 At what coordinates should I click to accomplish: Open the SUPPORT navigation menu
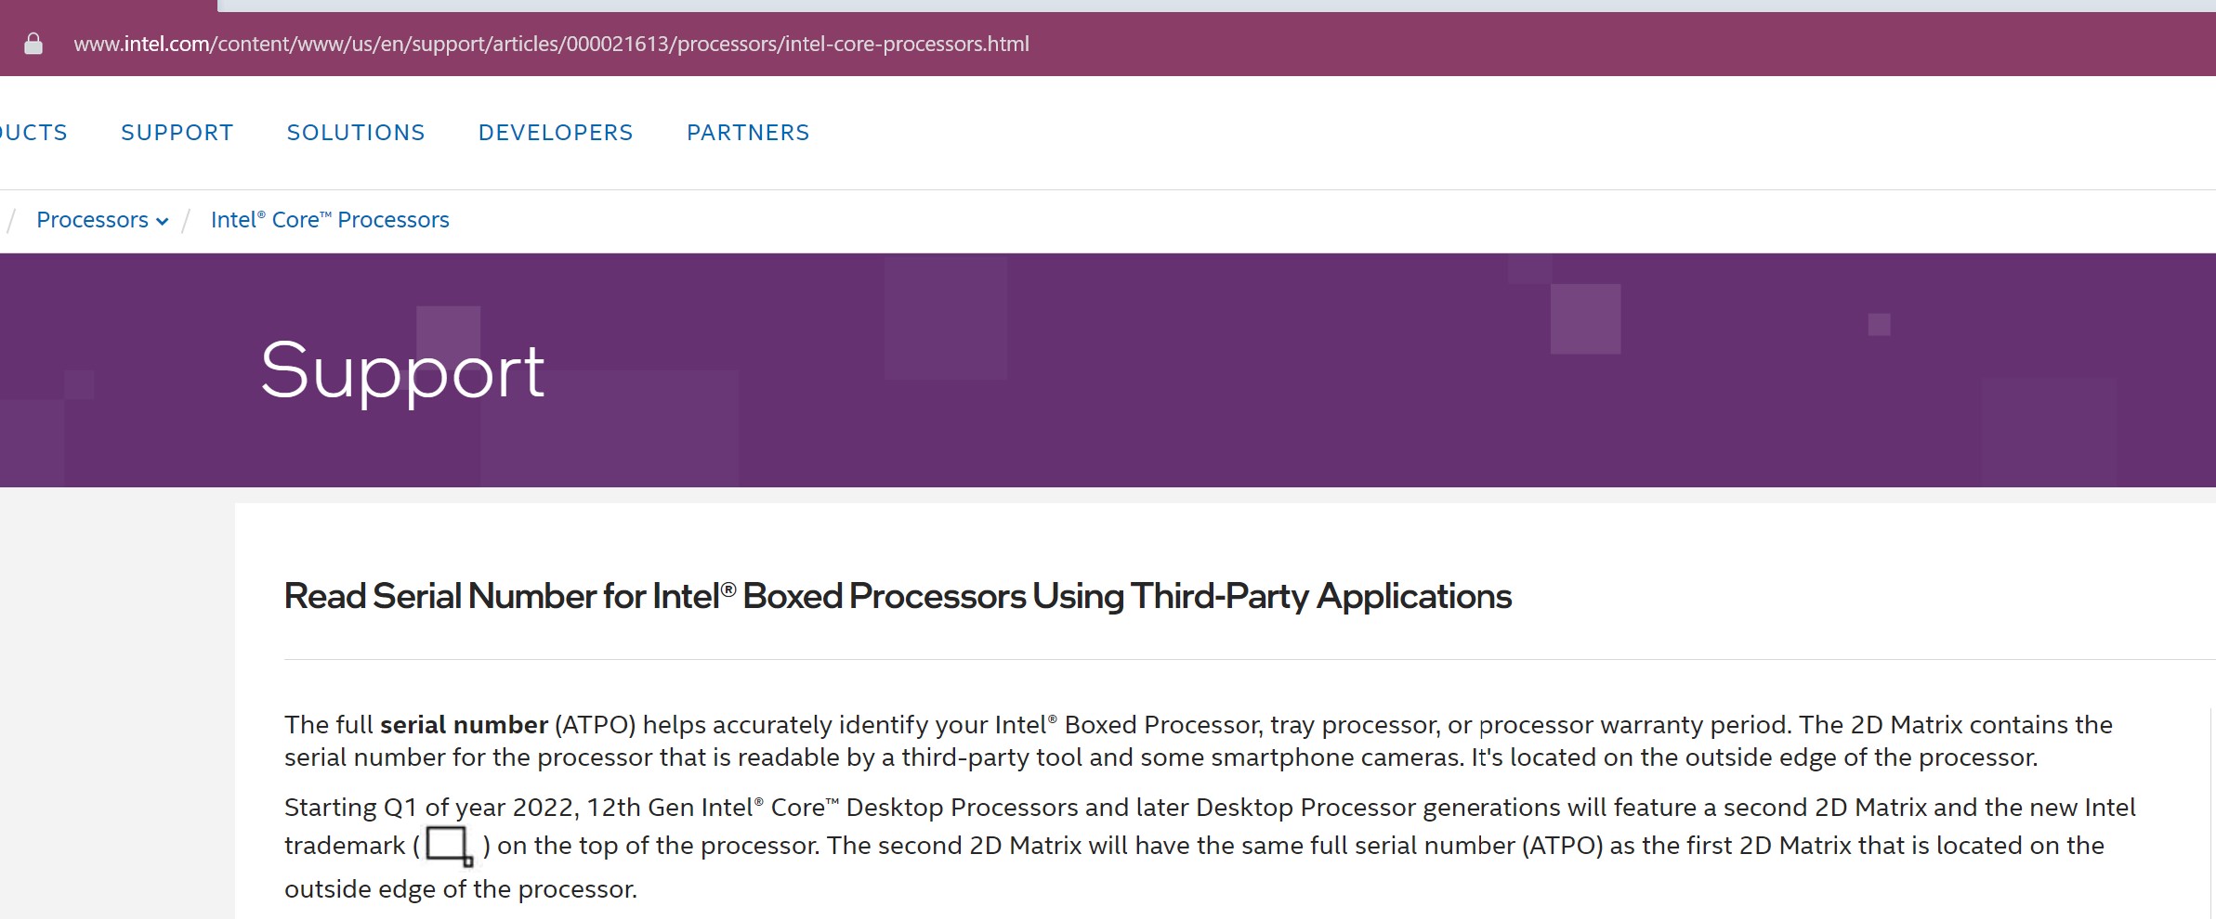(x=177, y=133)
